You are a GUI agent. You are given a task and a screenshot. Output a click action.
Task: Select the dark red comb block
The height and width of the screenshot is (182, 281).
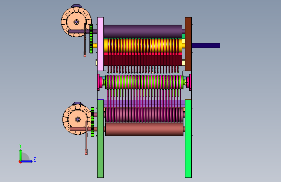point(143,60)
